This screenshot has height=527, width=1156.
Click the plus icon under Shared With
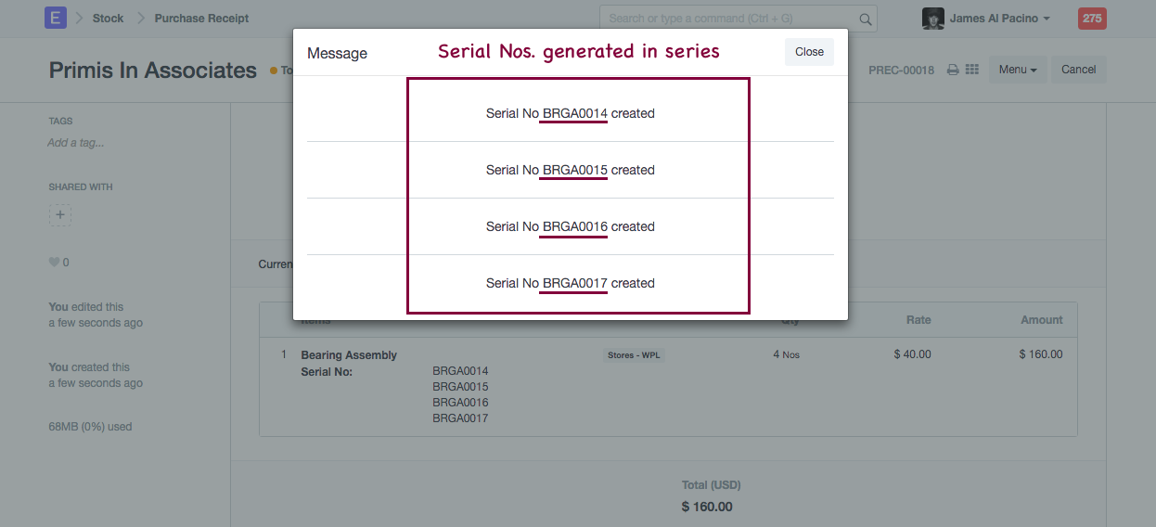(x=60, y=215)
